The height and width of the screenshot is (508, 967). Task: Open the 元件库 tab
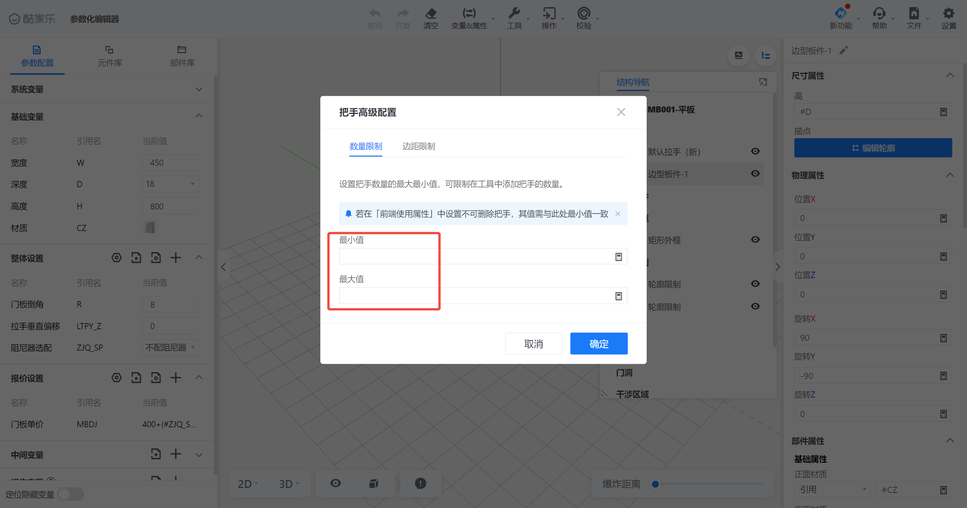(x=110, y=56)
